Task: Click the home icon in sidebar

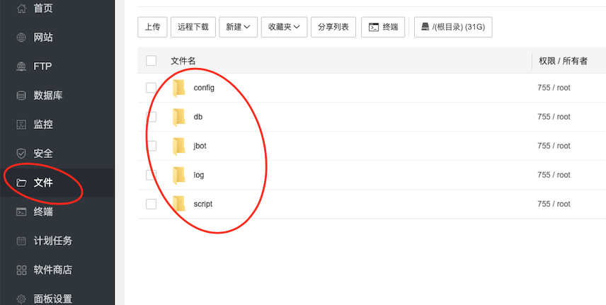Action: (x=21, y=8)
